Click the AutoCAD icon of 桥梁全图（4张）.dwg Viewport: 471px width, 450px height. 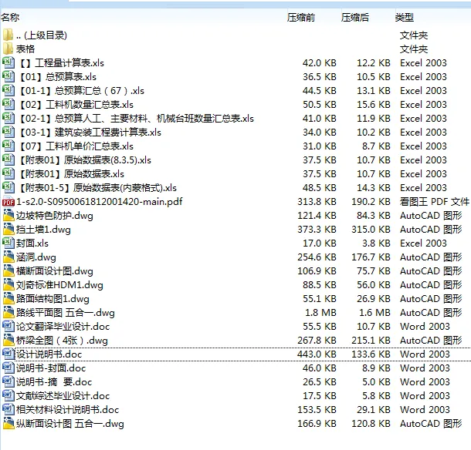8,340
